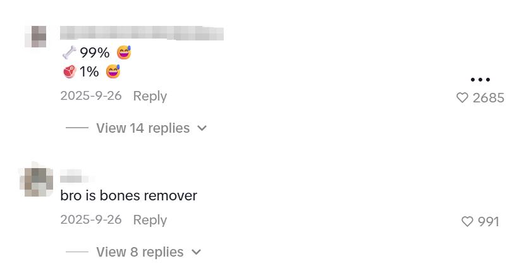The image size is (512, 280).
Task: Click the 2685 likes count
Action: pyautogui.click(x=489, y=97)
